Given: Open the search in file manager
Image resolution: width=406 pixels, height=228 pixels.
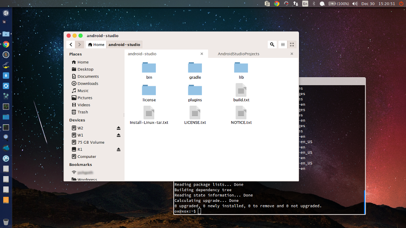Looking at the screenshot, I should tap(272, 44).
